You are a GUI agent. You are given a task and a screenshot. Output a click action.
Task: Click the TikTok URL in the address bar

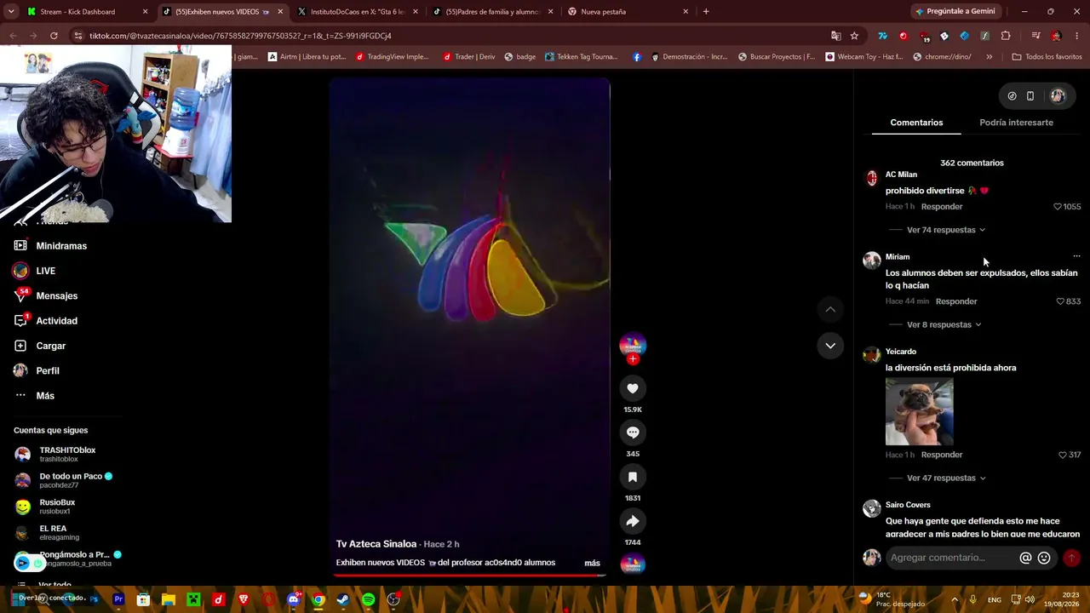click(240, 36)
